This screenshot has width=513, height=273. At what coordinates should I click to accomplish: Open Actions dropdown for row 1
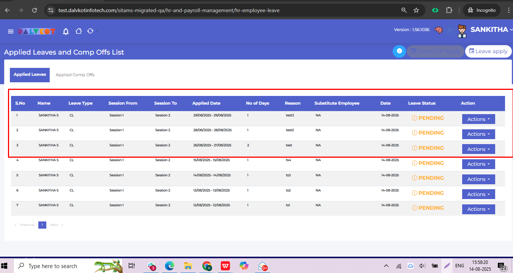pyautogui.click(x=478, y=119)
